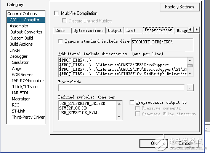Switch to the Optimizations tab
This screenshot has height=154, width=210.
(x=88, y=30)
